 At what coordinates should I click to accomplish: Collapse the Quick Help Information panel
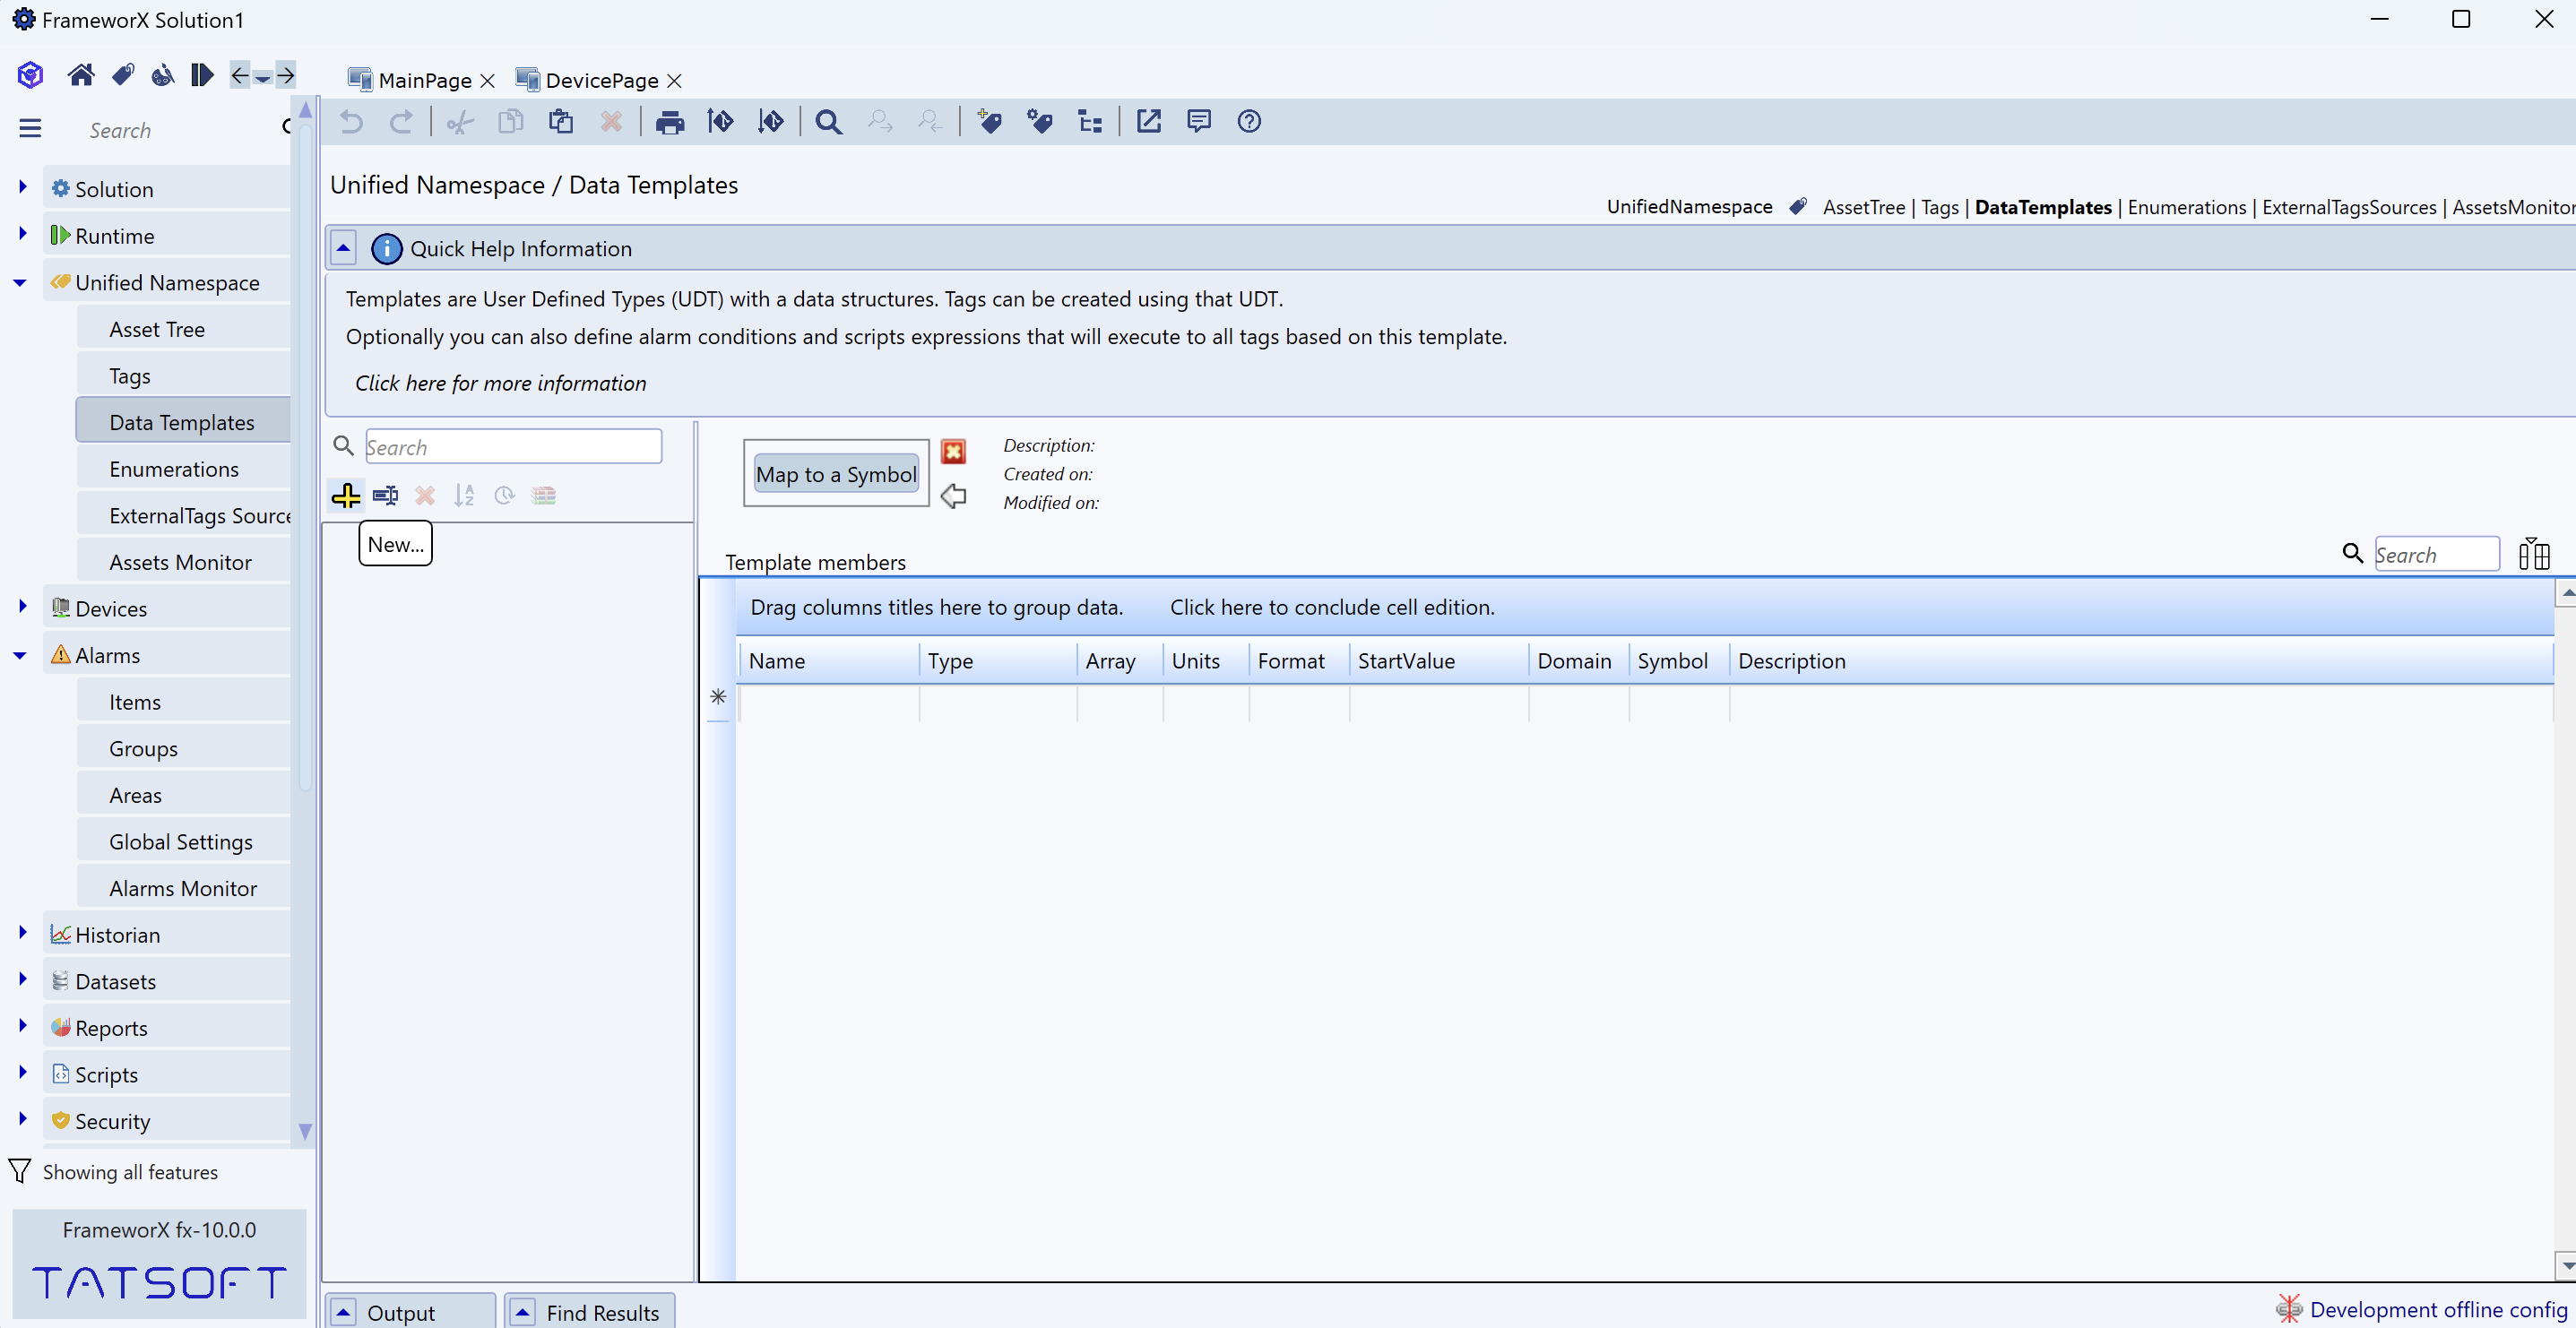(x=343, y=248)
